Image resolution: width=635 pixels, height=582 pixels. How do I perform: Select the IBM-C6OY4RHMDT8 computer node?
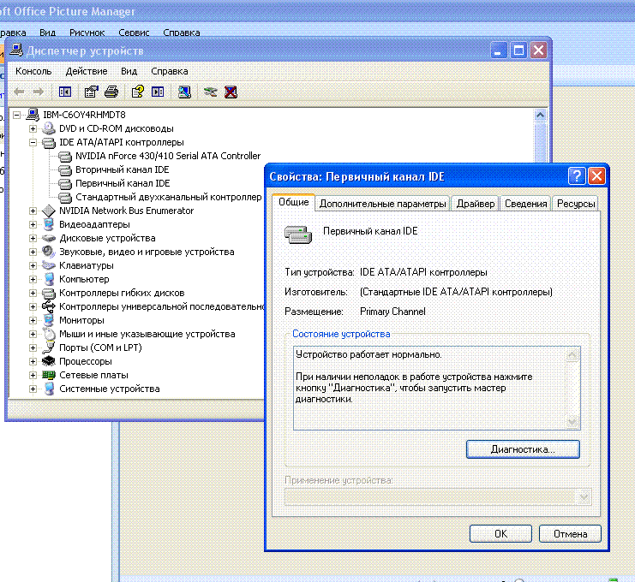pyautogui.click(x=84, y=115)
